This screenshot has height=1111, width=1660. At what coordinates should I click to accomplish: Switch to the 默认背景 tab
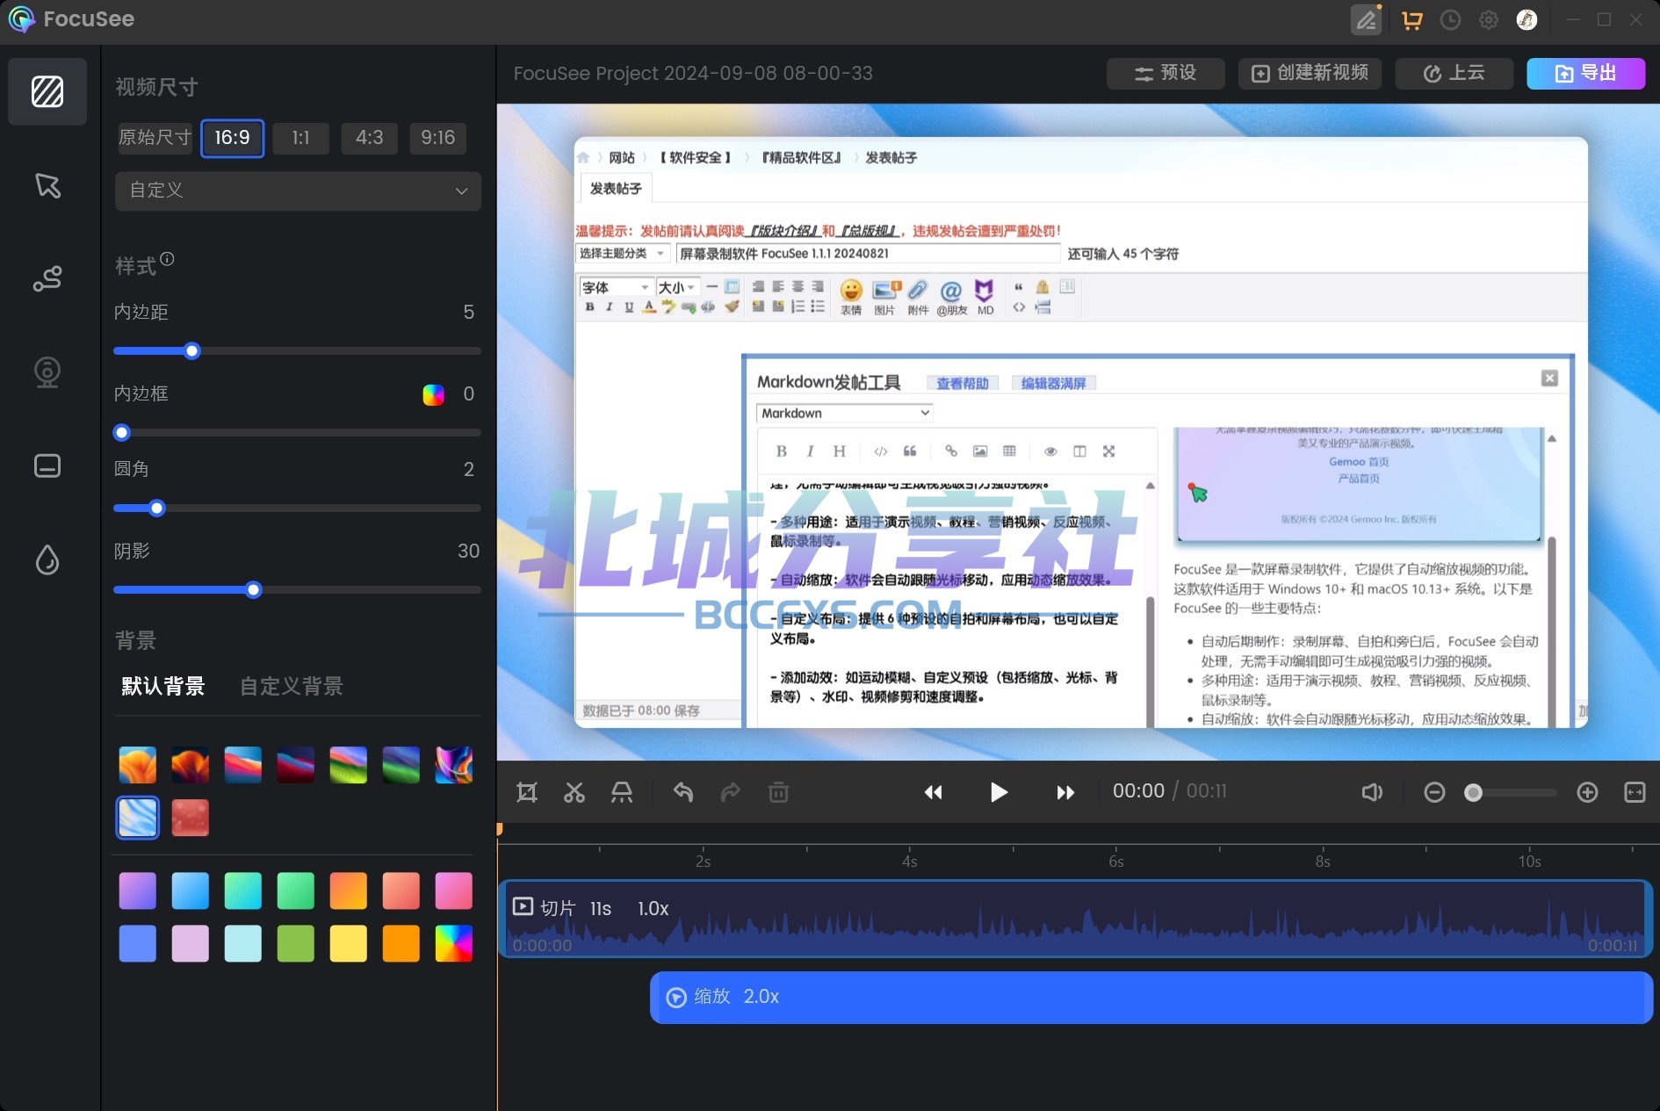[163, 686]
